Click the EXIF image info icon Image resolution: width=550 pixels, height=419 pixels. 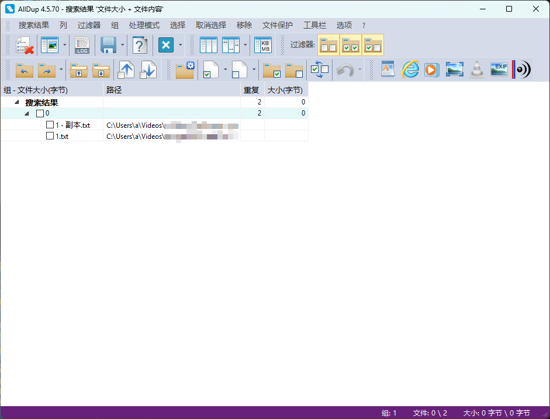(x=499, y=69)
